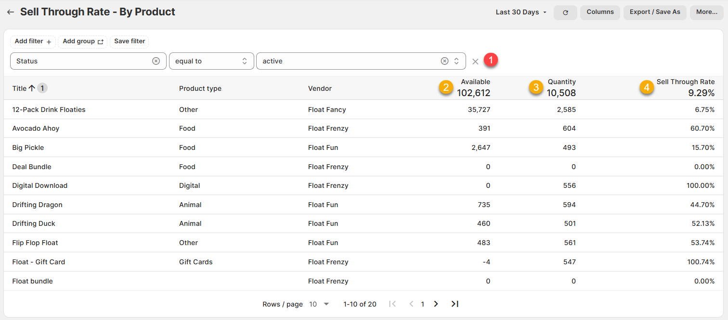Sort by the Title column header
Viewport: 728px width, 320px height.
click(x=20, y=88)
